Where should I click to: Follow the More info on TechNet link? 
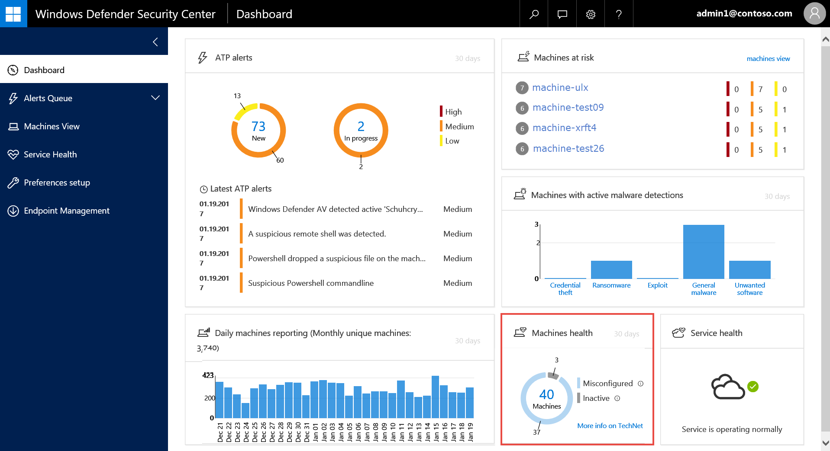coord(610,425)
